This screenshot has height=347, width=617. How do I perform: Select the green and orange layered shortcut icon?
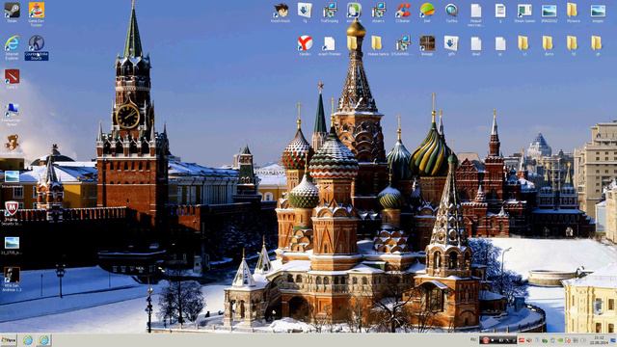click(x=427, y=12)
